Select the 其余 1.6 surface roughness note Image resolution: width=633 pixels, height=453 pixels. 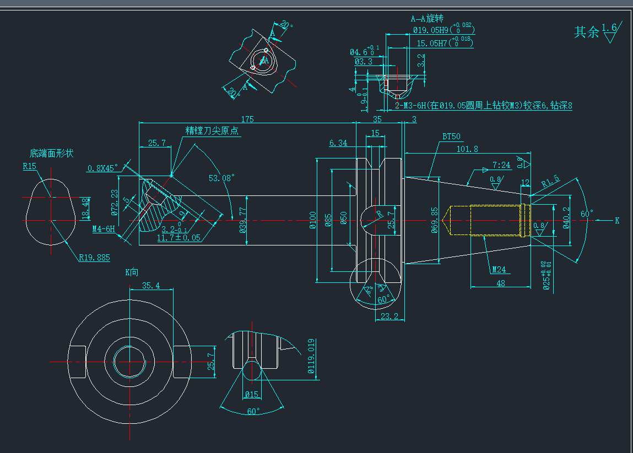[x=597, y=31]
